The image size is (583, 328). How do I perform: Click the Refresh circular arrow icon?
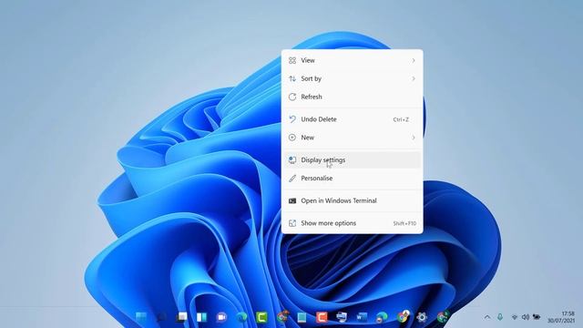(292, 97)
